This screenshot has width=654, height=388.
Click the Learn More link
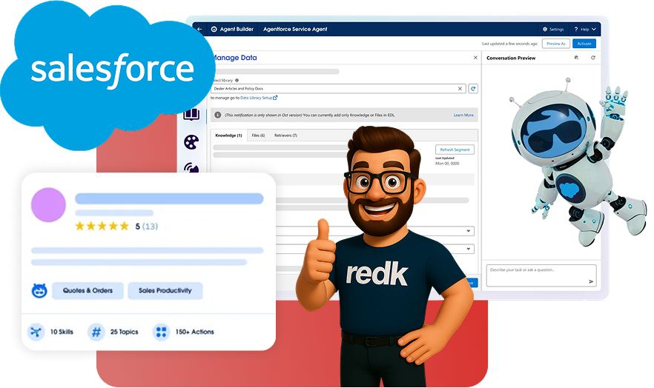(x=464, y=115)
